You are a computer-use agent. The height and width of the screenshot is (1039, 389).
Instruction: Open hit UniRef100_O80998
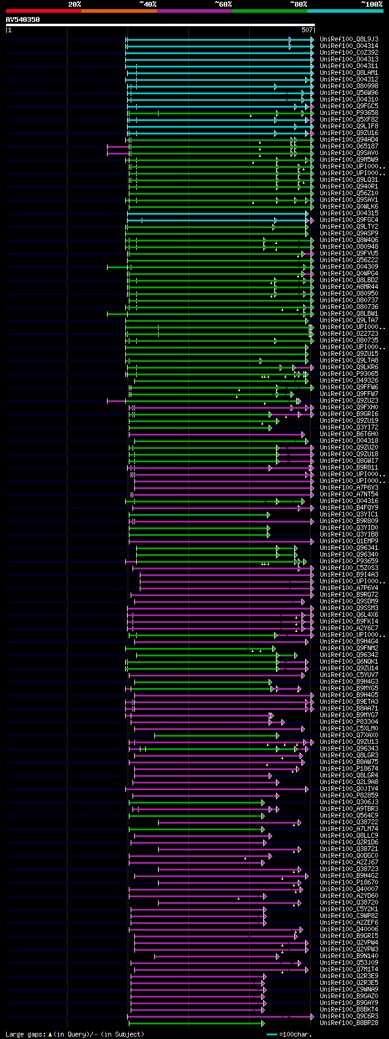(x=349, y=86)
